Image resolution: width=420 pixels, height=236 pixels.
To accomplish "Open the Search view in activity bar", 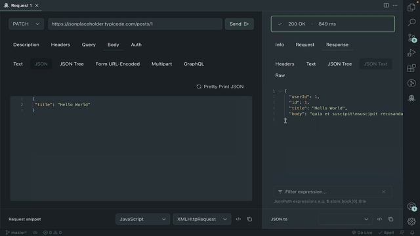I will tap(411, 22).
